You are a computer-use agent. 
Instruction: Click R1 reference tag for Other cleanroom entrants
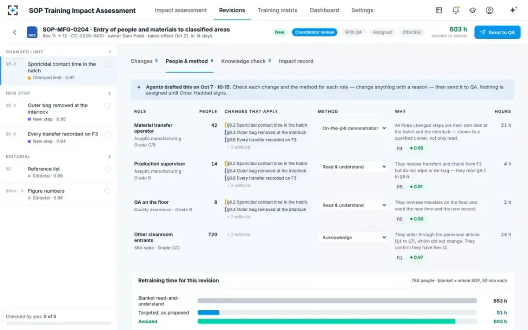(x=400, y=257)
